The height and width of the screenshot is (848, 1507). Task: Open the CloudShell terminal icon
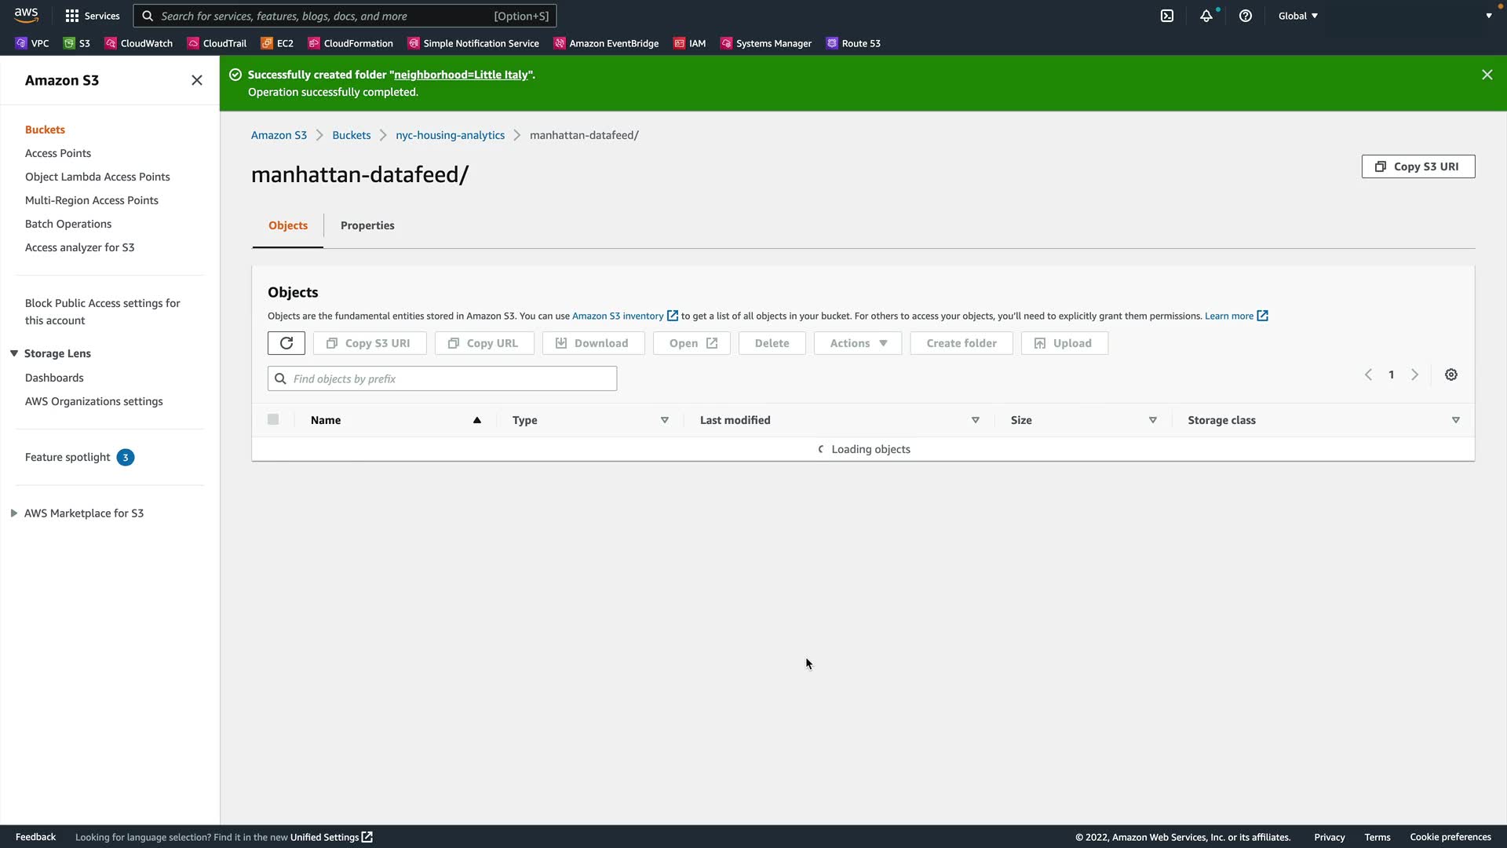point(1167,16)
